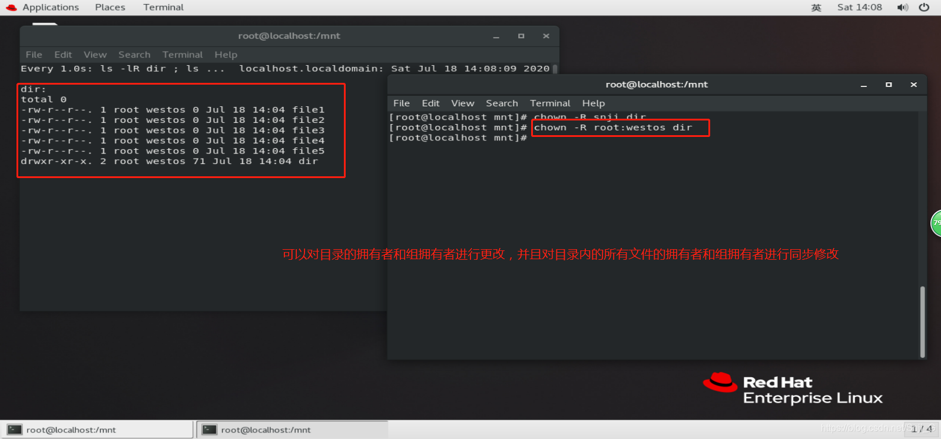
Task: Click the 'total 0' line
Action: [x=44, y=99]
